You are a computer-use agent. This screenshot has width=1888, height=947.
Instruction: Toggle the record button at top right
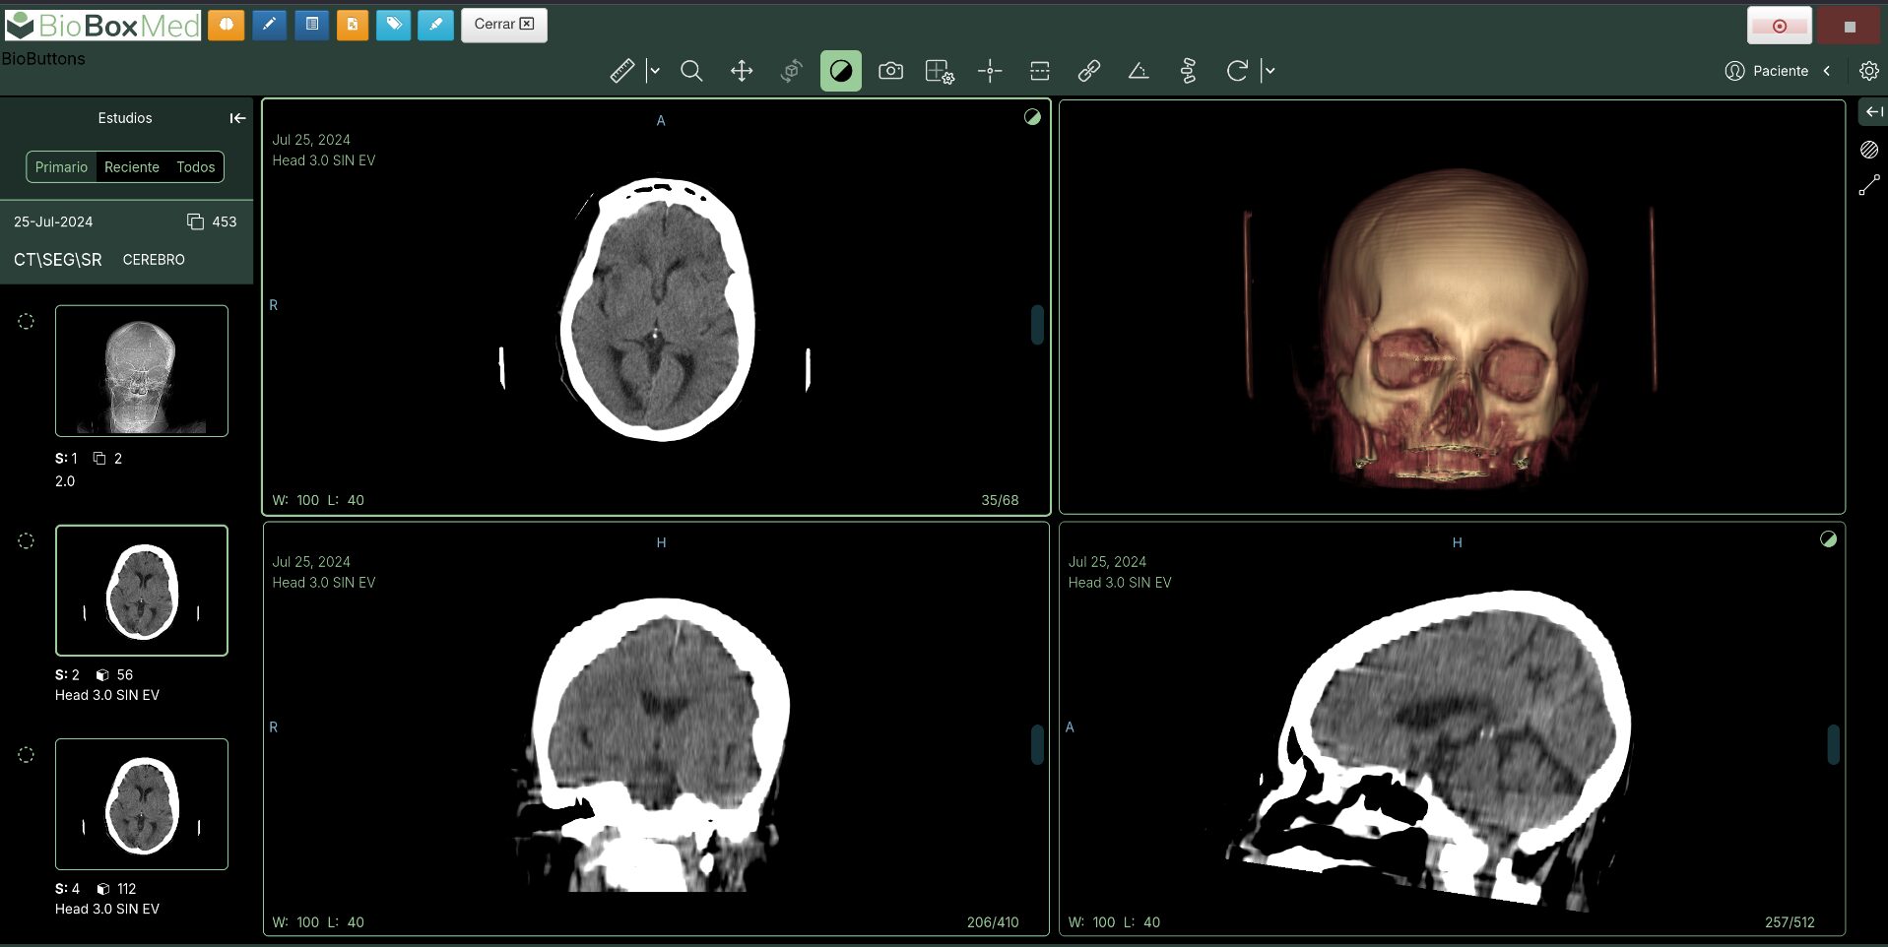click(x=1779, y=26)
